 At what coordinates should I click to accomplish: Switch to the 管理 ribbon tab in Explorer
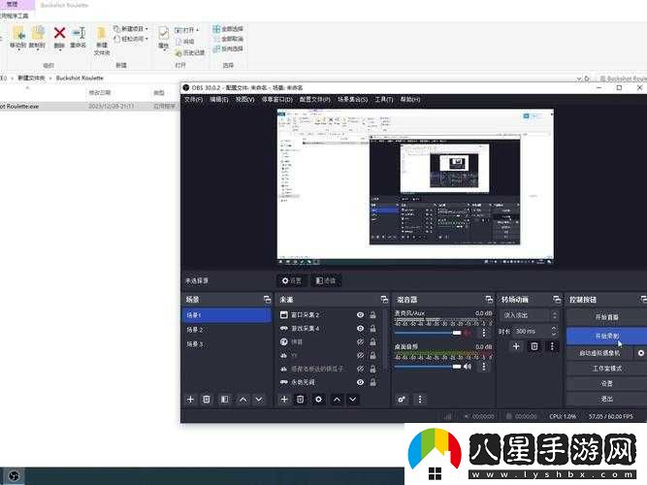coord(12,5)
